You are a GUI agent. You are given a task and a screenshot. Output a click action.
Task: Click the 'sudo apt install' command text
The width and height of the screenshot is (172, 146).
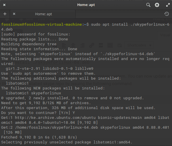(x=109, y=25)
